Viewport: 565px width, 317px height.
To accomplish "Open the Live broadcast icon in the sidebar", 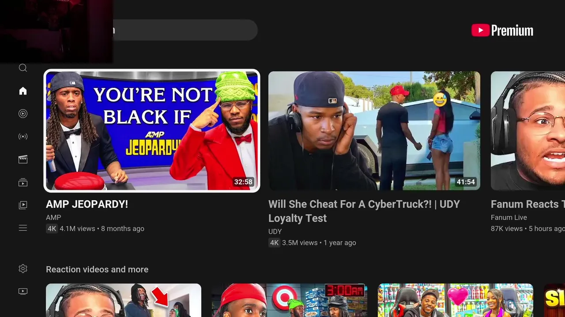I will pos(23,136).
